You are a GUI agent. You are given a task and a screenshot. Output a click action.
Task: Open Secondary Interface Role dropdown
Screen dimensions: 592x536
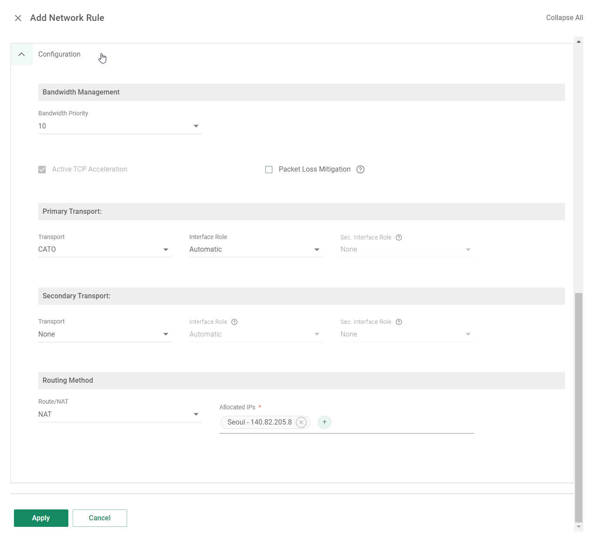pos(256,334)
